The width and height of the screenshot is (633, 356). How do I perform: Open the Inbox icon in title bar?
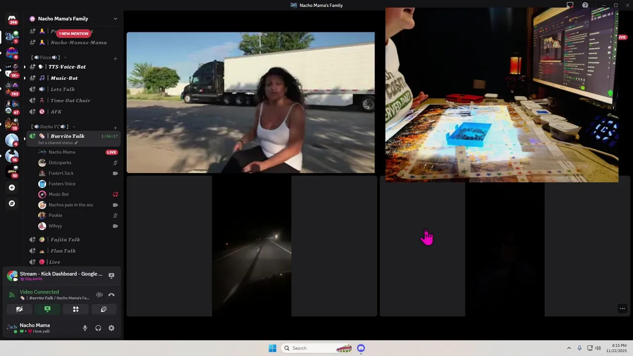tap(570, 5)
